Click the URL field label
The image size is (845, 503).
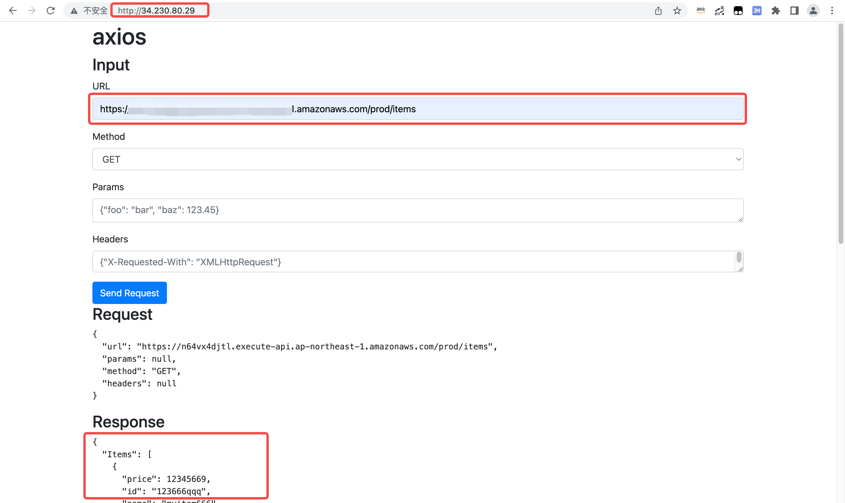[101, 86]
